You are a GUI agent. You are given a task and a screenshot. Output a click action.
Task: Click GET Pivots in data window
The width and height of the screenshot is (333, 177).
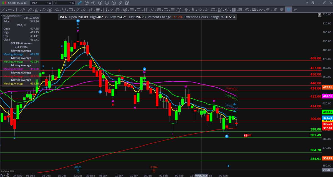coord(21,47)
